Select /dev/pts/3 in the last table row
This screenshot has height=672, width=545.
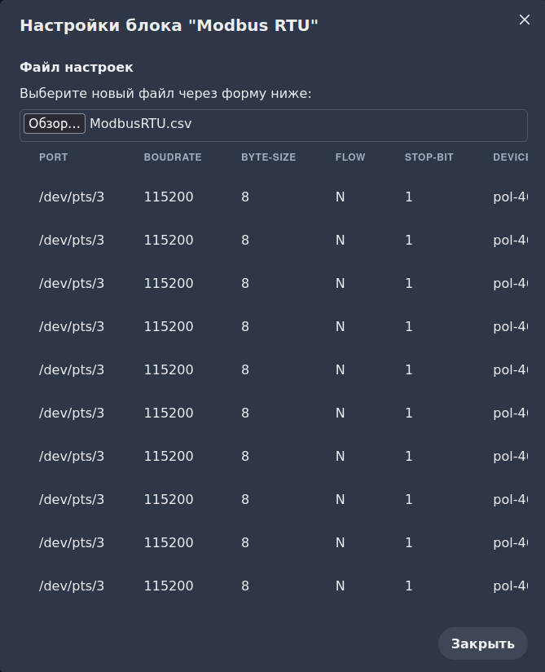tap(72, 586)
